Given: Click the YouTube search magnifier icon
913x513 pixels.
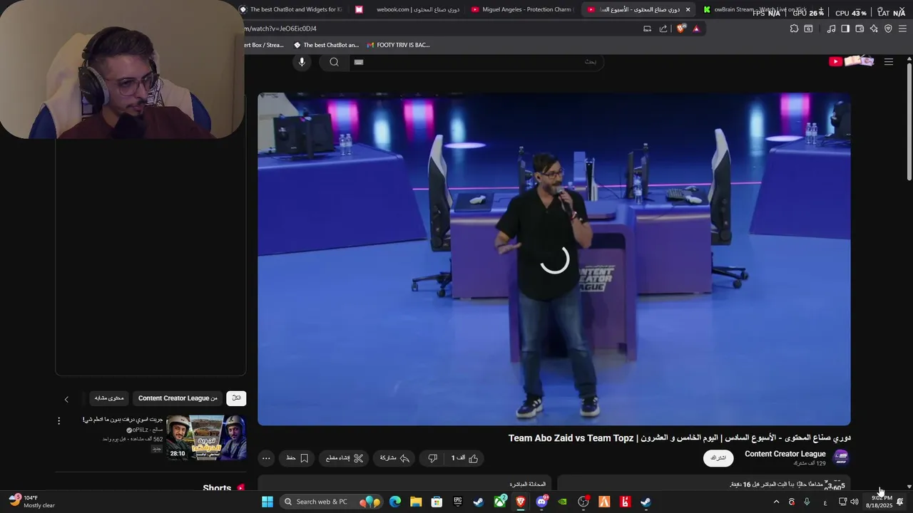Looking at the screenshot, I should pyautogui.click(x=334, y=62).
